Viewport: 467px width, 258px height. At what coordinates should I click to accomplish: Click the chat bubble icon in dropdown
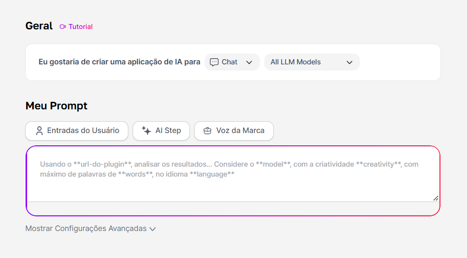click(214, 62)
